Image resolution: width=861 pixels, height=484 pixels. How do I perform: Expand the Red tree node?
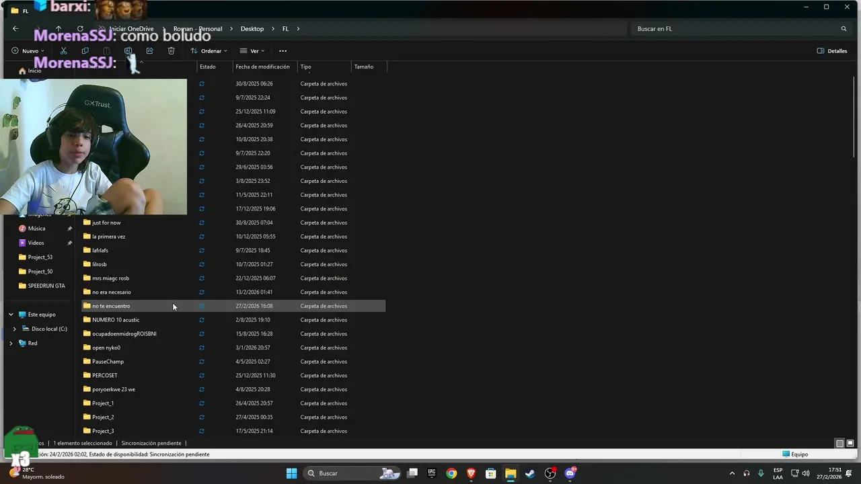coord(11,344)
